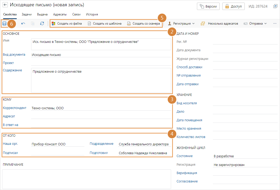Click Create from template
Image resolution: width=280 pixels, height=190 pixels.
[x=104, y=24]
